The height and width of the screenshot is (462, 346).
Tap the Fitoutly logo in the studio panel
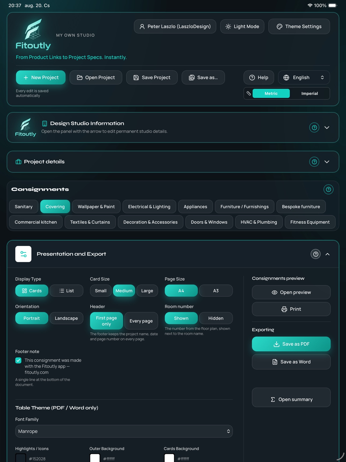pos(25,127)
